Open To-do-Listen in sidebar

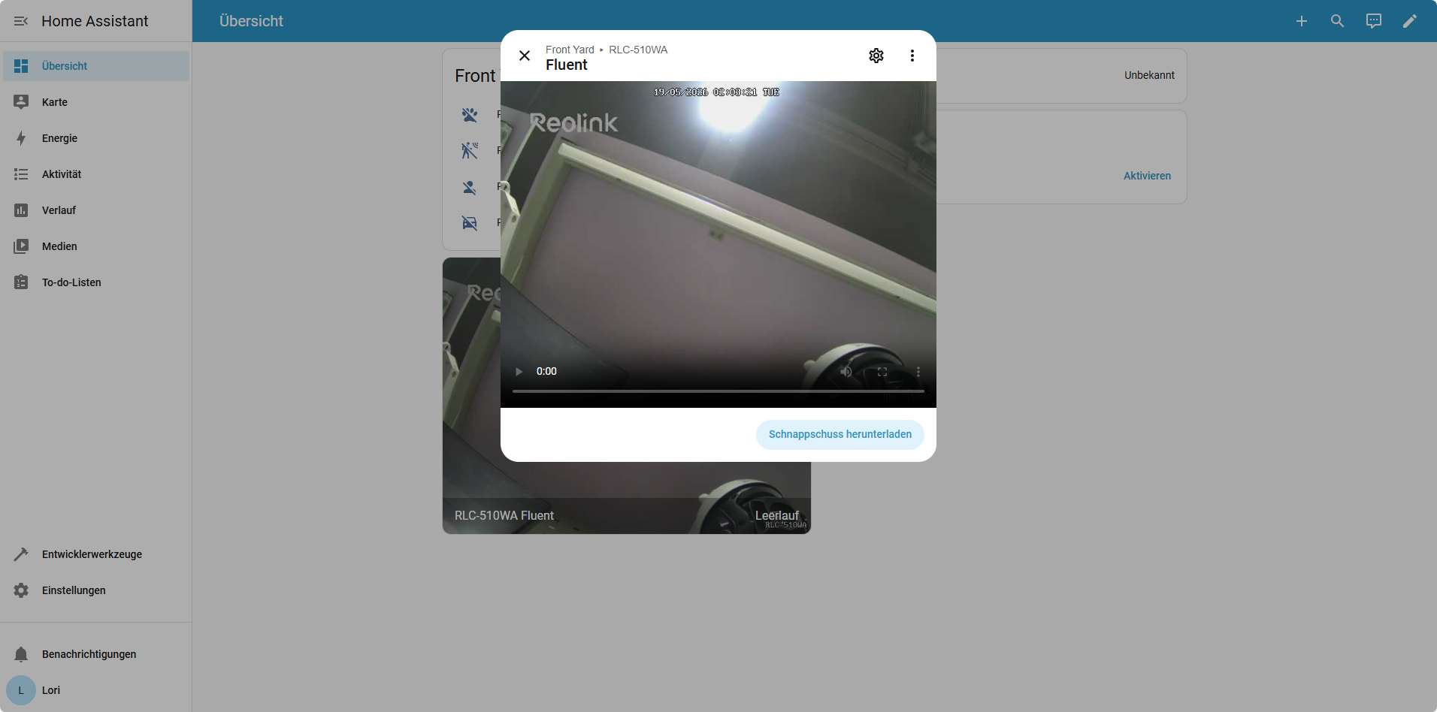(96, 282)
